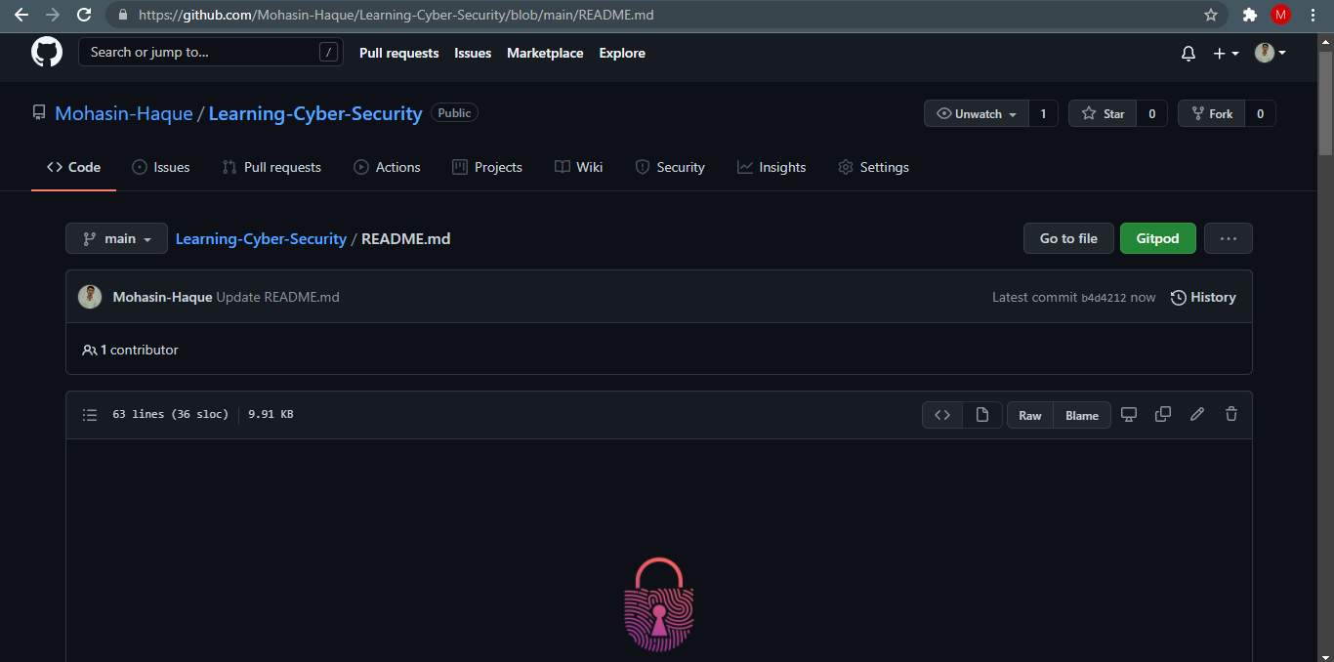Screen dimensions: 1334x662
Task: Edit the README file with the pencil icon
Action: pos(1197,414)
